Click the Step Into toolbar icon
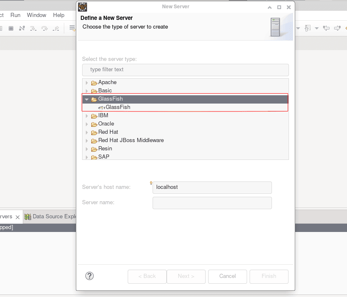Image resolution: width=347 pixels, height=297 pixels. [34, 28]
